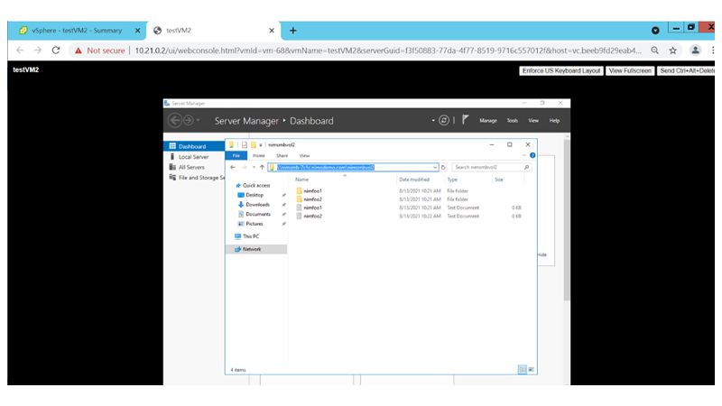Click Server Manager back navigation arrow
The width and height of the screenshot is (722, 406).
click(x=174, y=121)
